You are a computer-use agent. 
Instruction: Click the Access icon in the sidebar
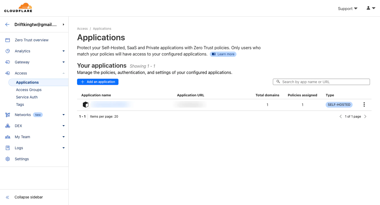pos(8,73)
